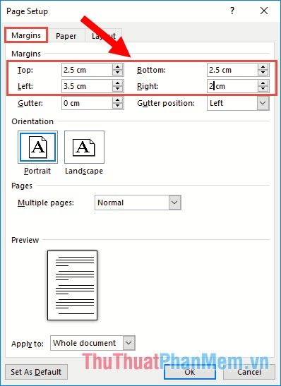
Task: Open the Layout tab
Action: [x=104, y=36]
